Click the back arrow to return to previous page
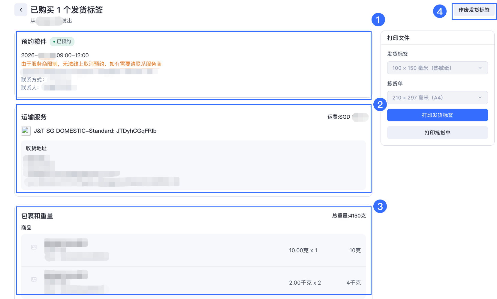The width and height of the screenshot is (497, 299). point(21,10)
